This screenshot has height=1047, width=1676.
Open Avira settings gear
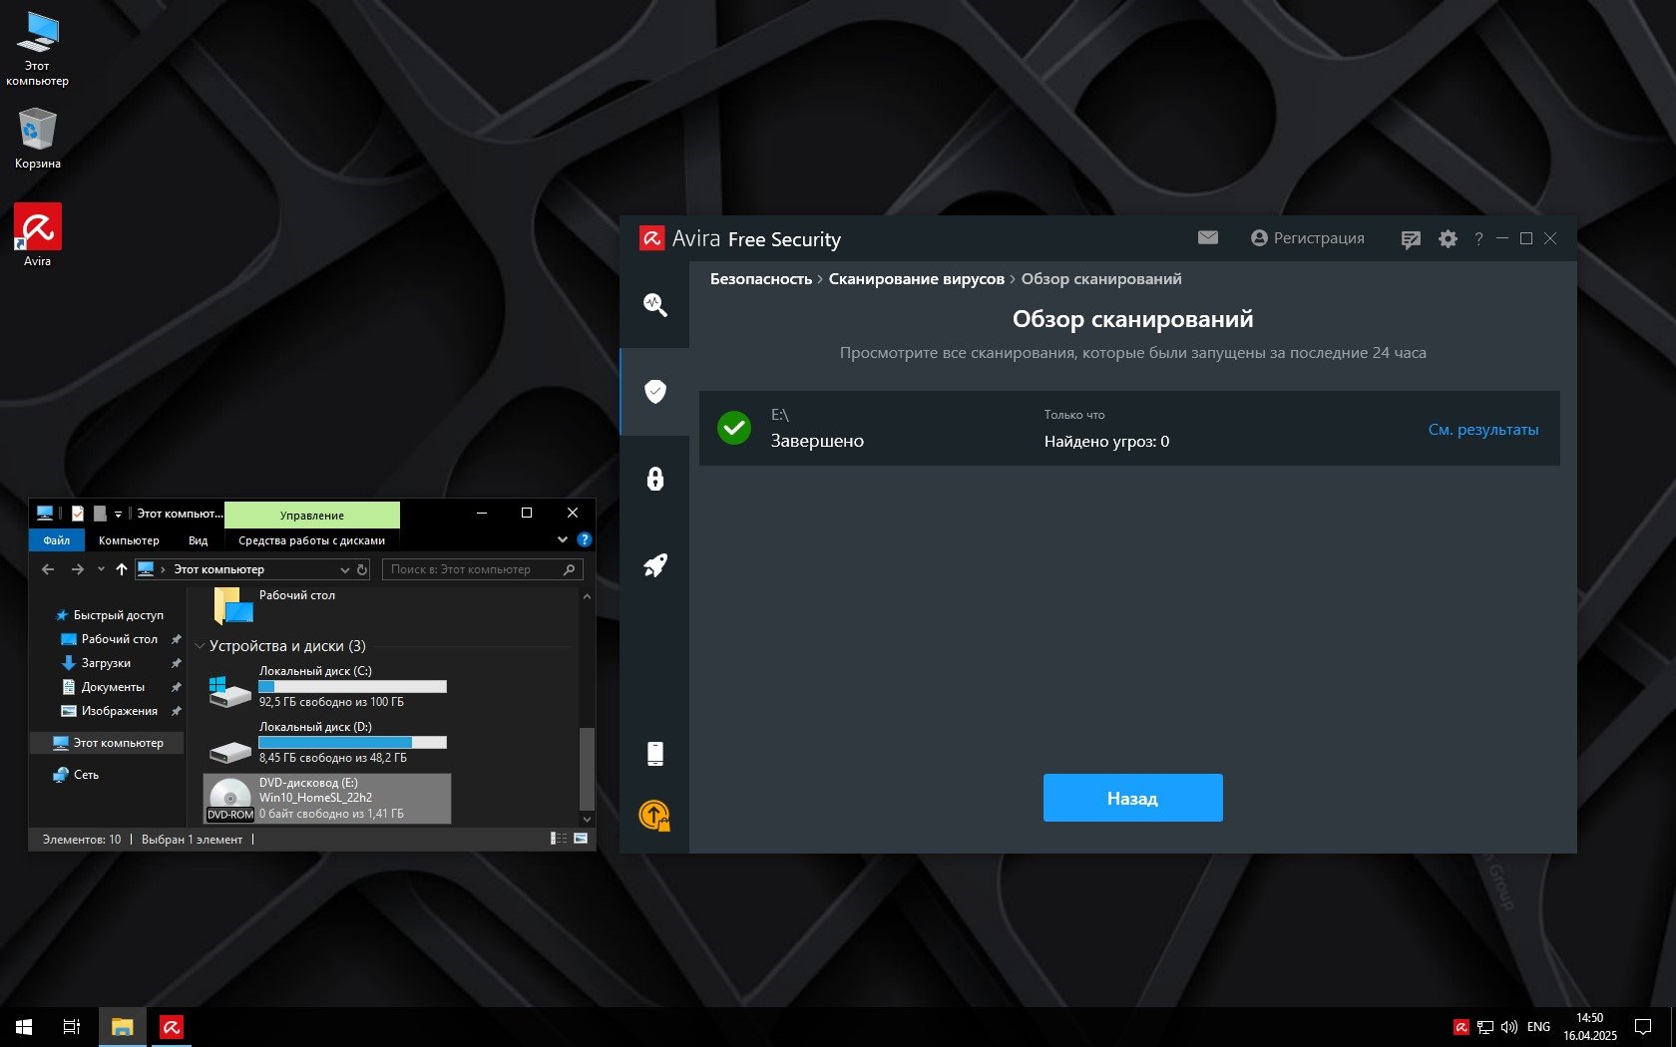coord(1448,239)
